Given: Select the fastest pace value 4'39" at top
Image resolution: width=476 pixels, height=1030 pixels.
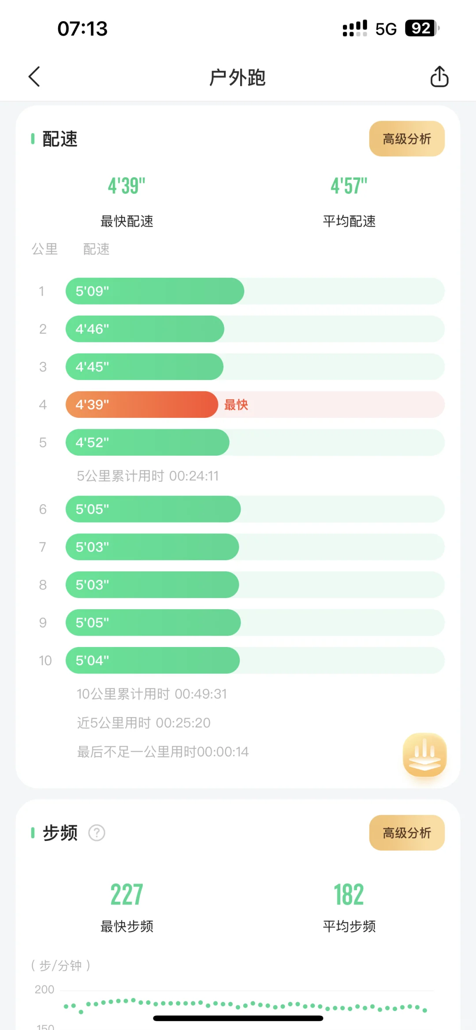Looking at the screenshot, I should pyautogui.click(x=127, y=186).
